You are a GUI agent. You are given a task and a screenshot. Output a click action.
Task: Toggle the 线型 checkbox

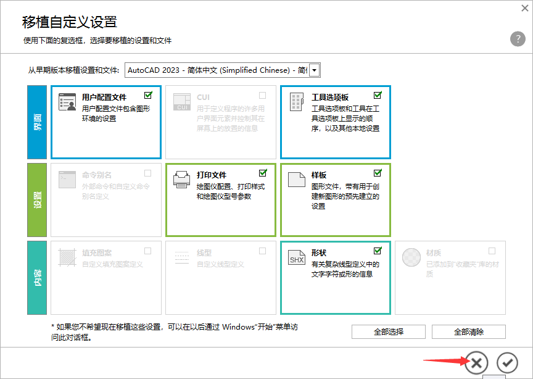coord(262,251)
